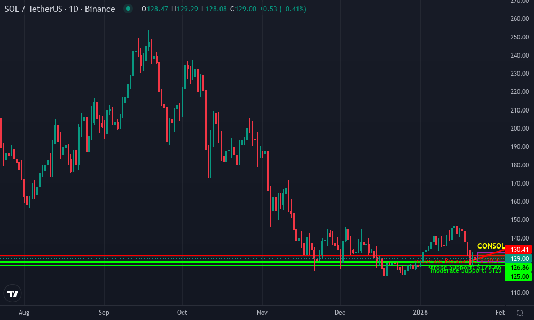534x320 pixels.
Task: Click the 2026 label on time axis
Action: tap(420, 313)
